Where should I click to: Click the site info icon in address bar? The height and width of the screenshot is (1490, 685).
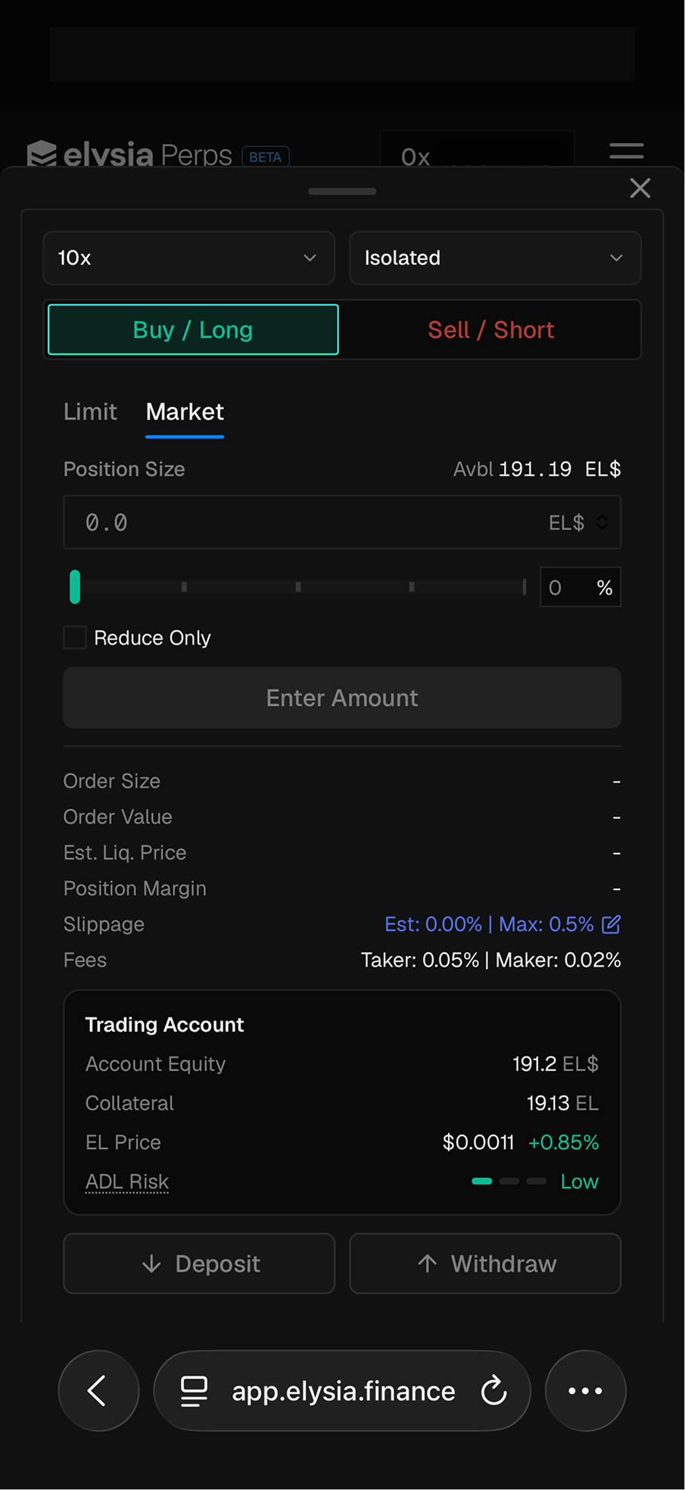[194, 1391]
